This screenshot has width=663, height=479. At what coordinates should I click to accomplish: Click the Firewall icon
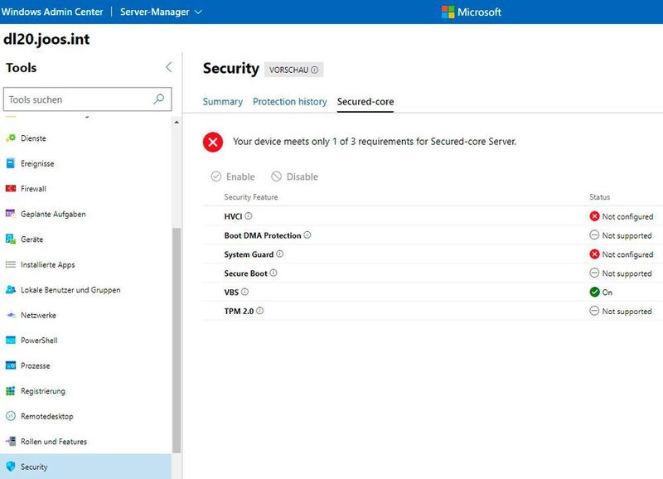point(11,189)
